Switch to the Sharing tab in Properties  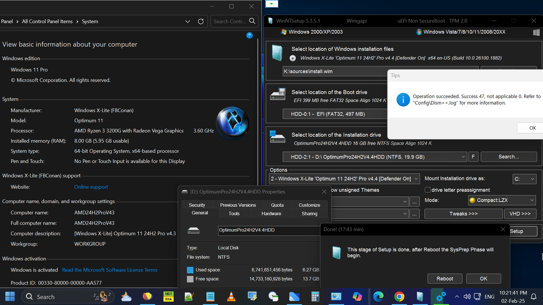[309, 213]
